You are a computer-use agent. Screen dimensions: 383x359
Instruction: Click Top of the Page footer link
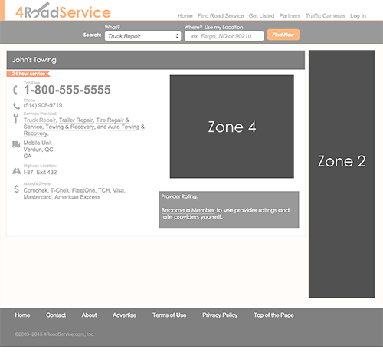click(273, 315)
